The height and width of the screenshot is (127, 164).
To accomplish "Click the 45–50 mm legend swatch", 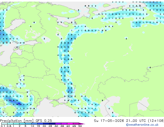I will (x=76, y=124).
